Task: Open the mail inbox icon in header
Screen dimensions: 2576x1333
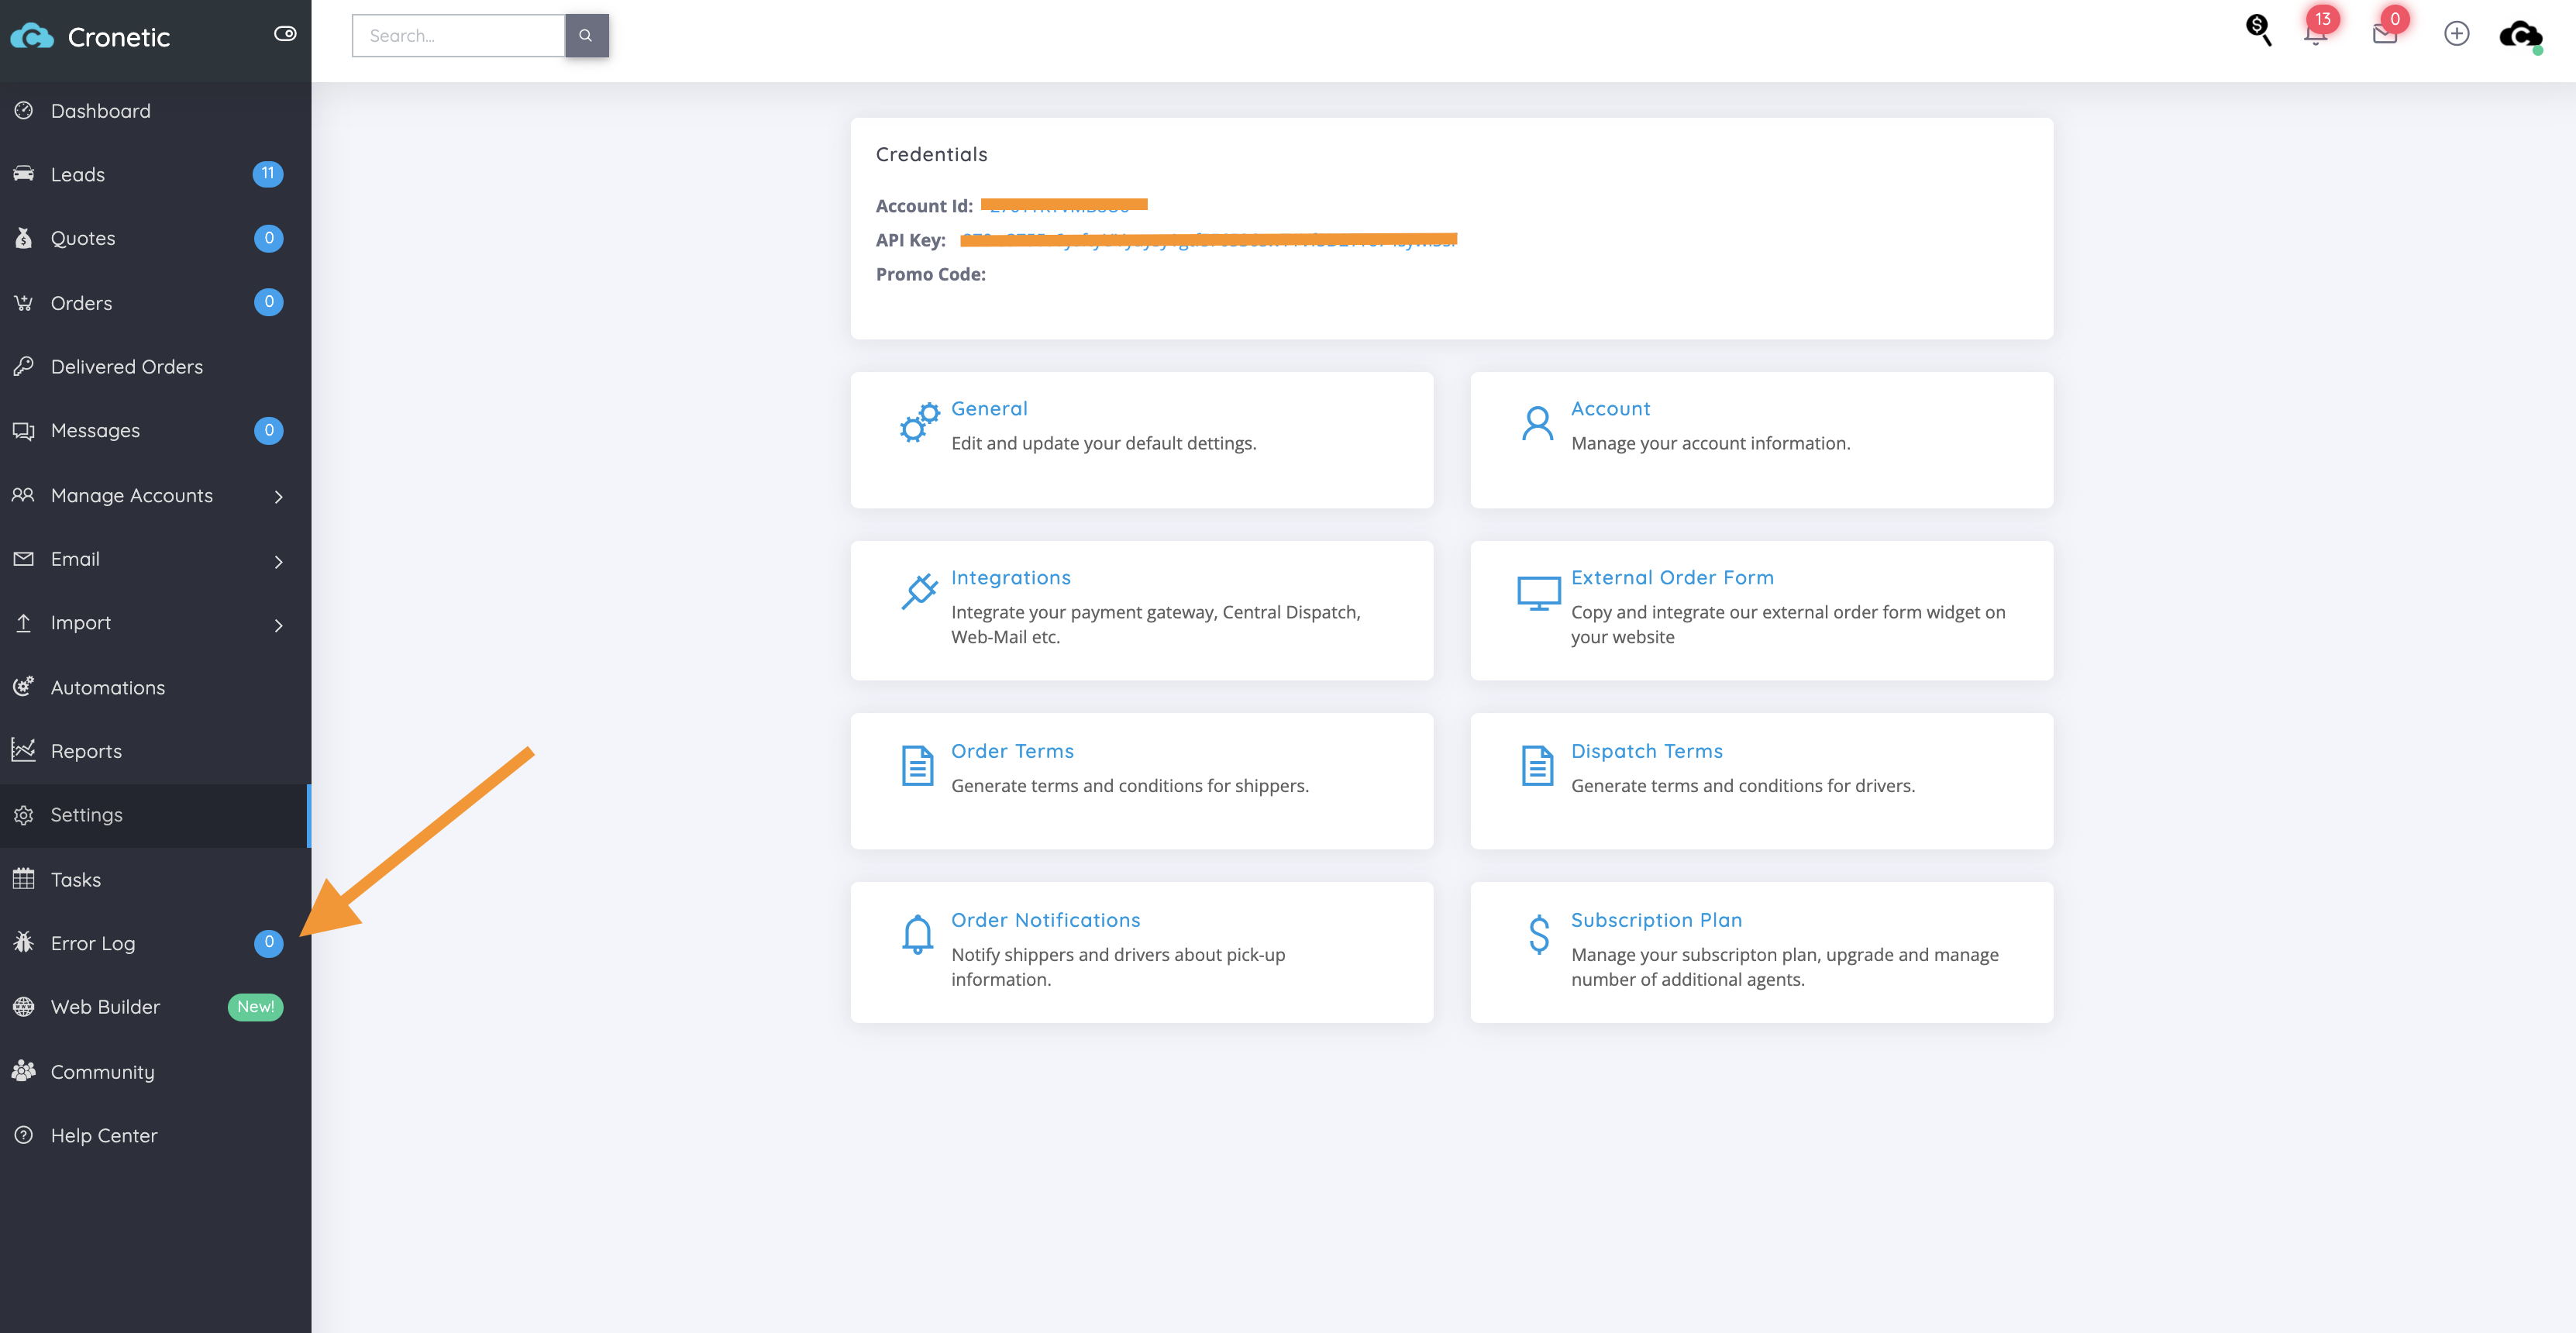Action: (2385, 33)
